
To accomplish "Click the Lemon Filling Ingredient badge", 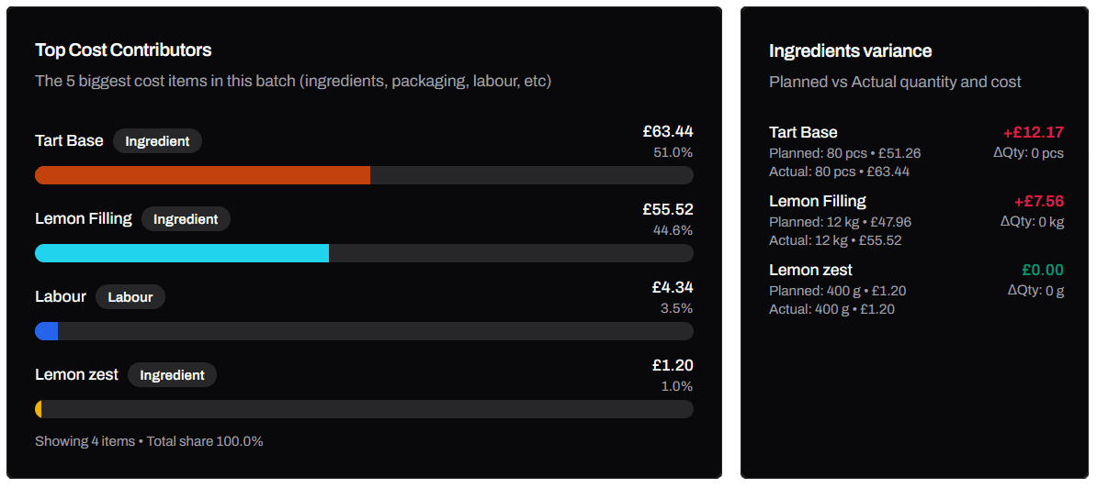I will pyautogui.click(x=186, y=219).
